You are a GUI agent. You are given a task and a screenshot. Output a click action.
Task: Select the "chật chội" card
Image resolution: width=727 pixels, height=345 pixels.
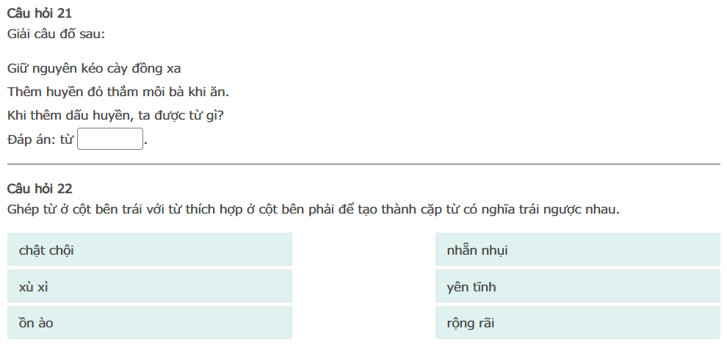click(x=149, y=250)
